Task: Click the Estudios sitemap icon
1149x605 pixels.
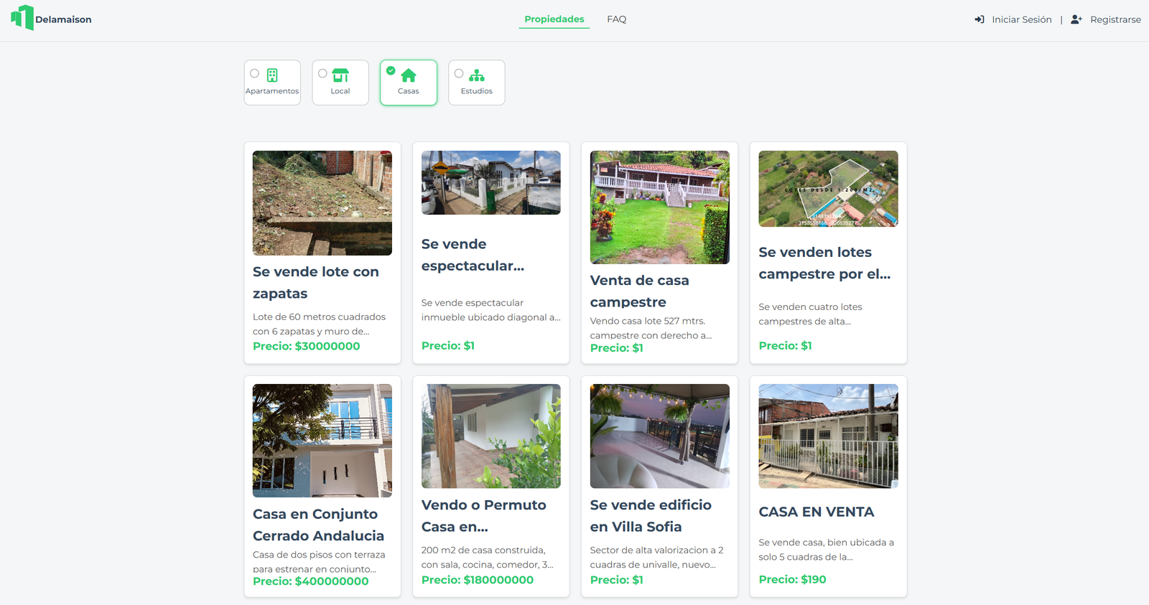Action: point(477,75)
